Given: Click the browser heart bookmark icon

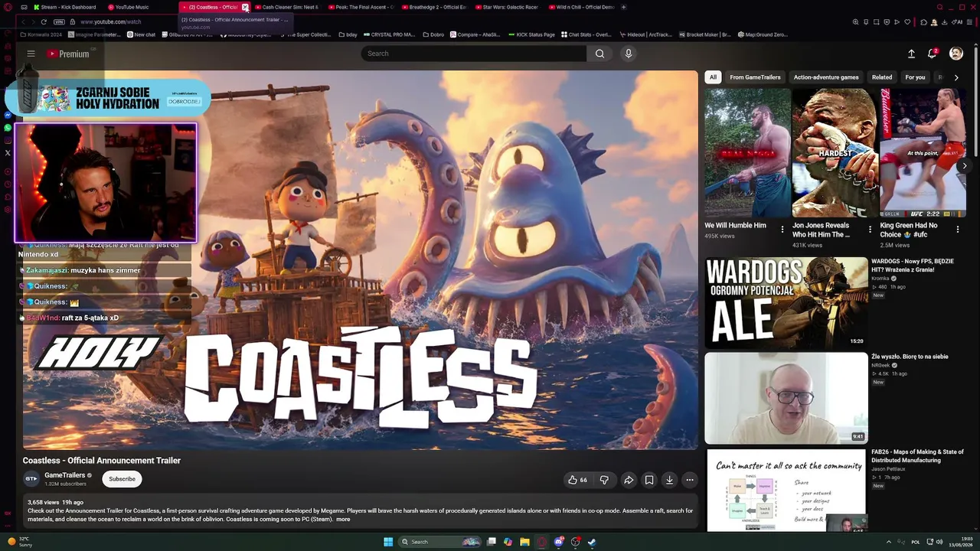Looking at the screenshot, I should click(x=907, y=21).
